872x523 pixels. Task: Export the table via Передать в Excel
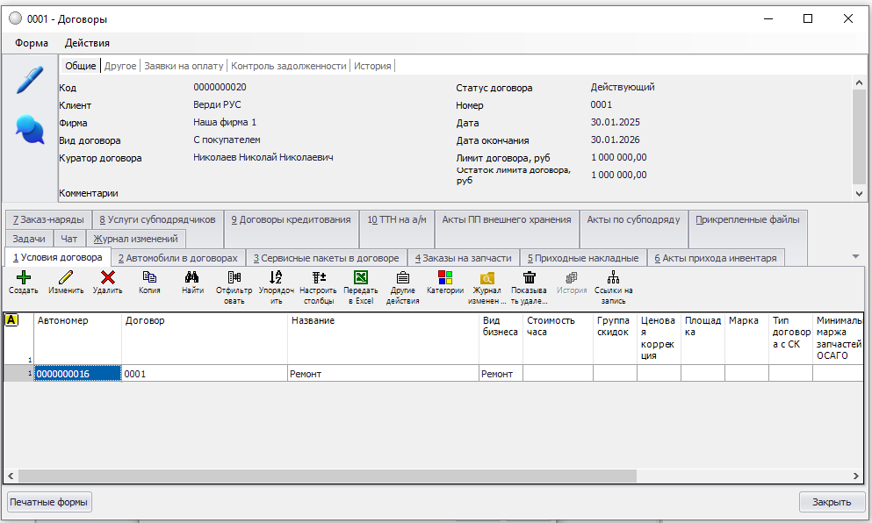pos(360,278)
